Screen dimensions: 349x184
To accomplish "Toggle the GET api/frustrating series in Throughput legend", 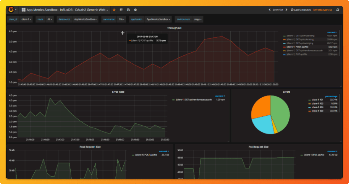I will [300, 36].
